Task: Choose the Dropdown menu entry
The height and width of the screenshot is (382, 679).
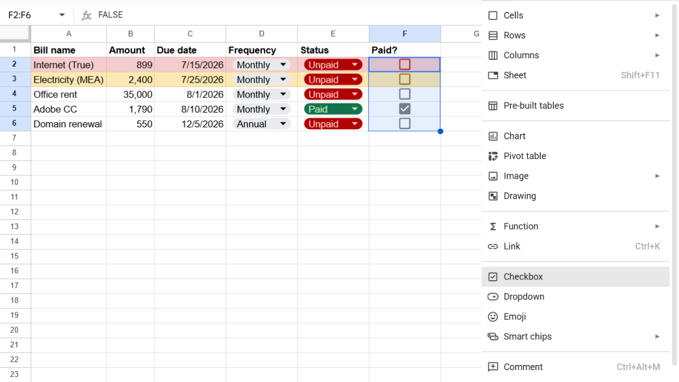Action: (x=575, y=297)
